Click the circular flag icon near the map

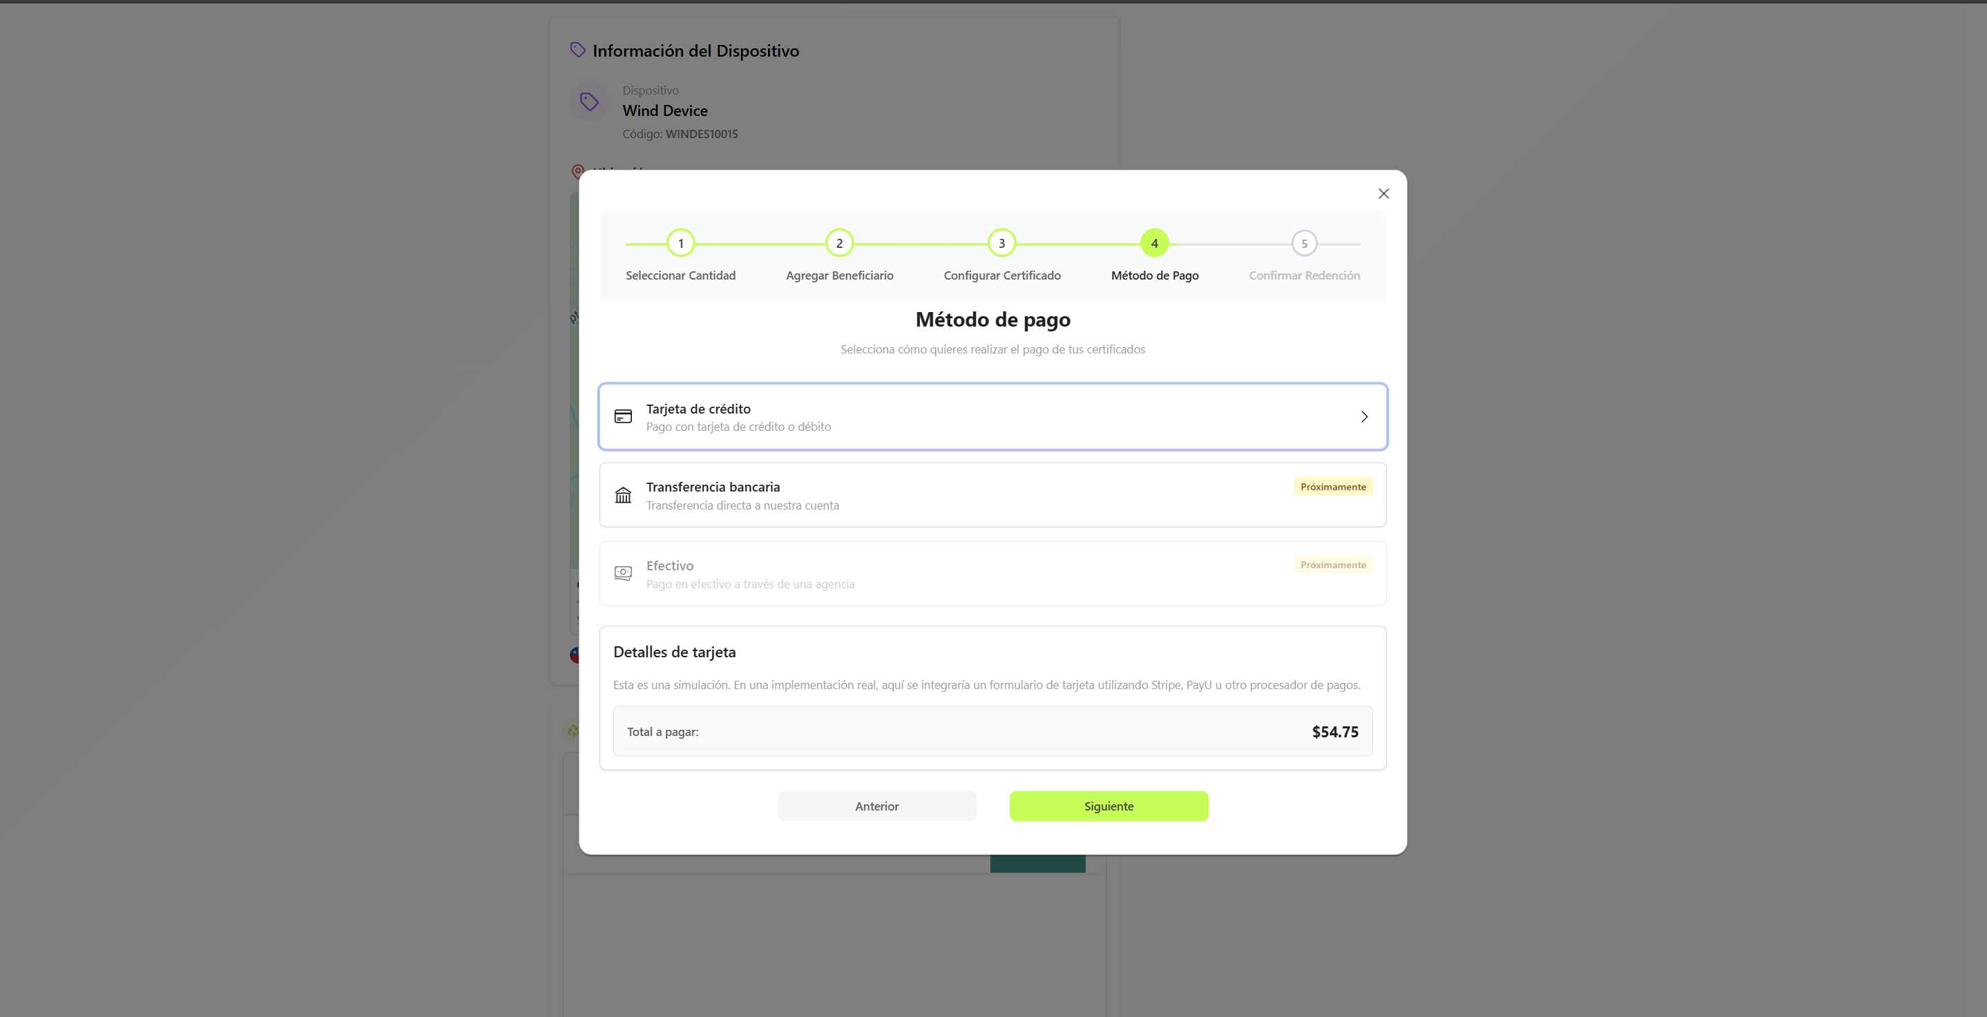pos(575,655)
